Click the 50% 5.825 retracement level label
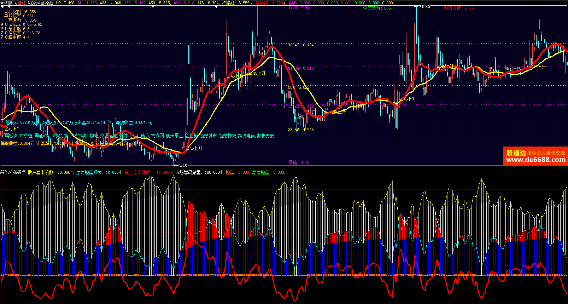 (x=299, y=87)
